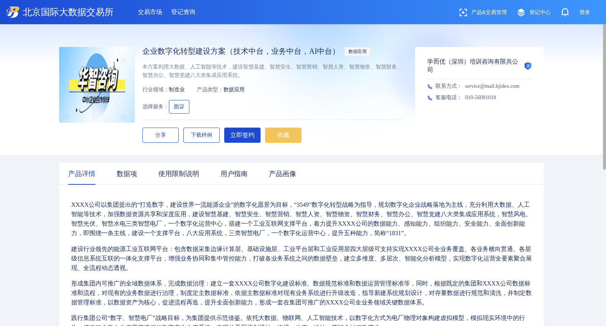606x326 pixels.
Task: Click the 制造业 industry value
Action: click(x=177, y=90)
